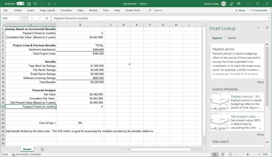Click Accessibility: Investigate in status bar
Image resolution: width=272 pixels, height=157 pixels.
(26, 154)
